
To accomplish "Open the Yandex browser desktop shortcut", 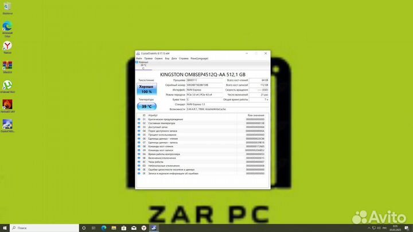I will pyautogui.click(x=7, y=48).
